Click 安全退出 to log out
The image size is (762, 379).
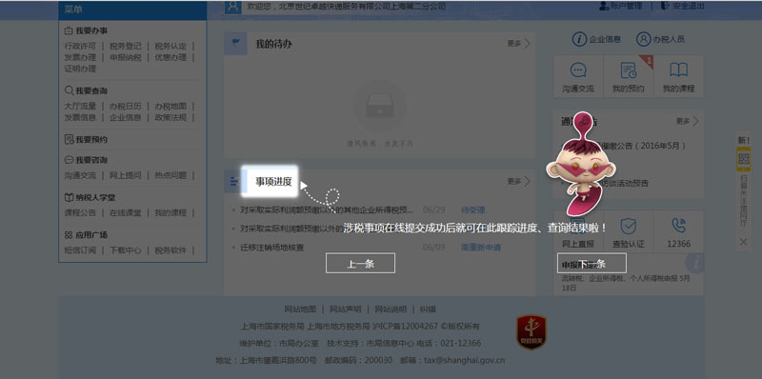tap(682, 7)
